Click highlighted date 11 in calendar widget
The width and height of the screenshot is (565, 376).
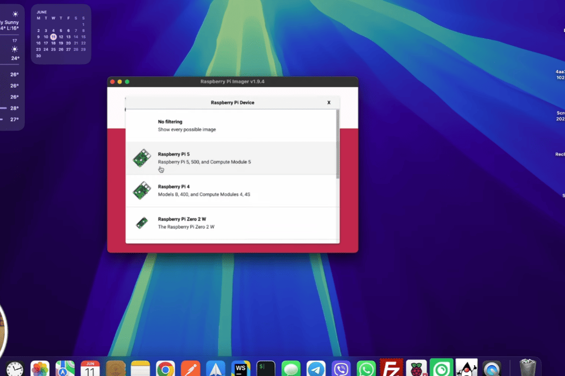point(53,37)
